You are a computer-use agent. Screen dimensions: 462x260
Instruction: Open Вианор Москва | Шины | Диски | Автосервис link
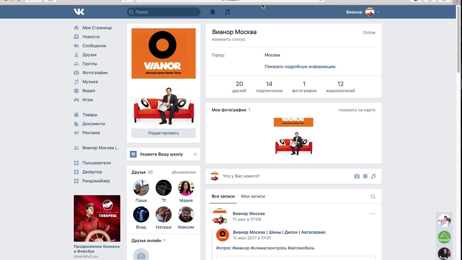(x=279, y=232)
